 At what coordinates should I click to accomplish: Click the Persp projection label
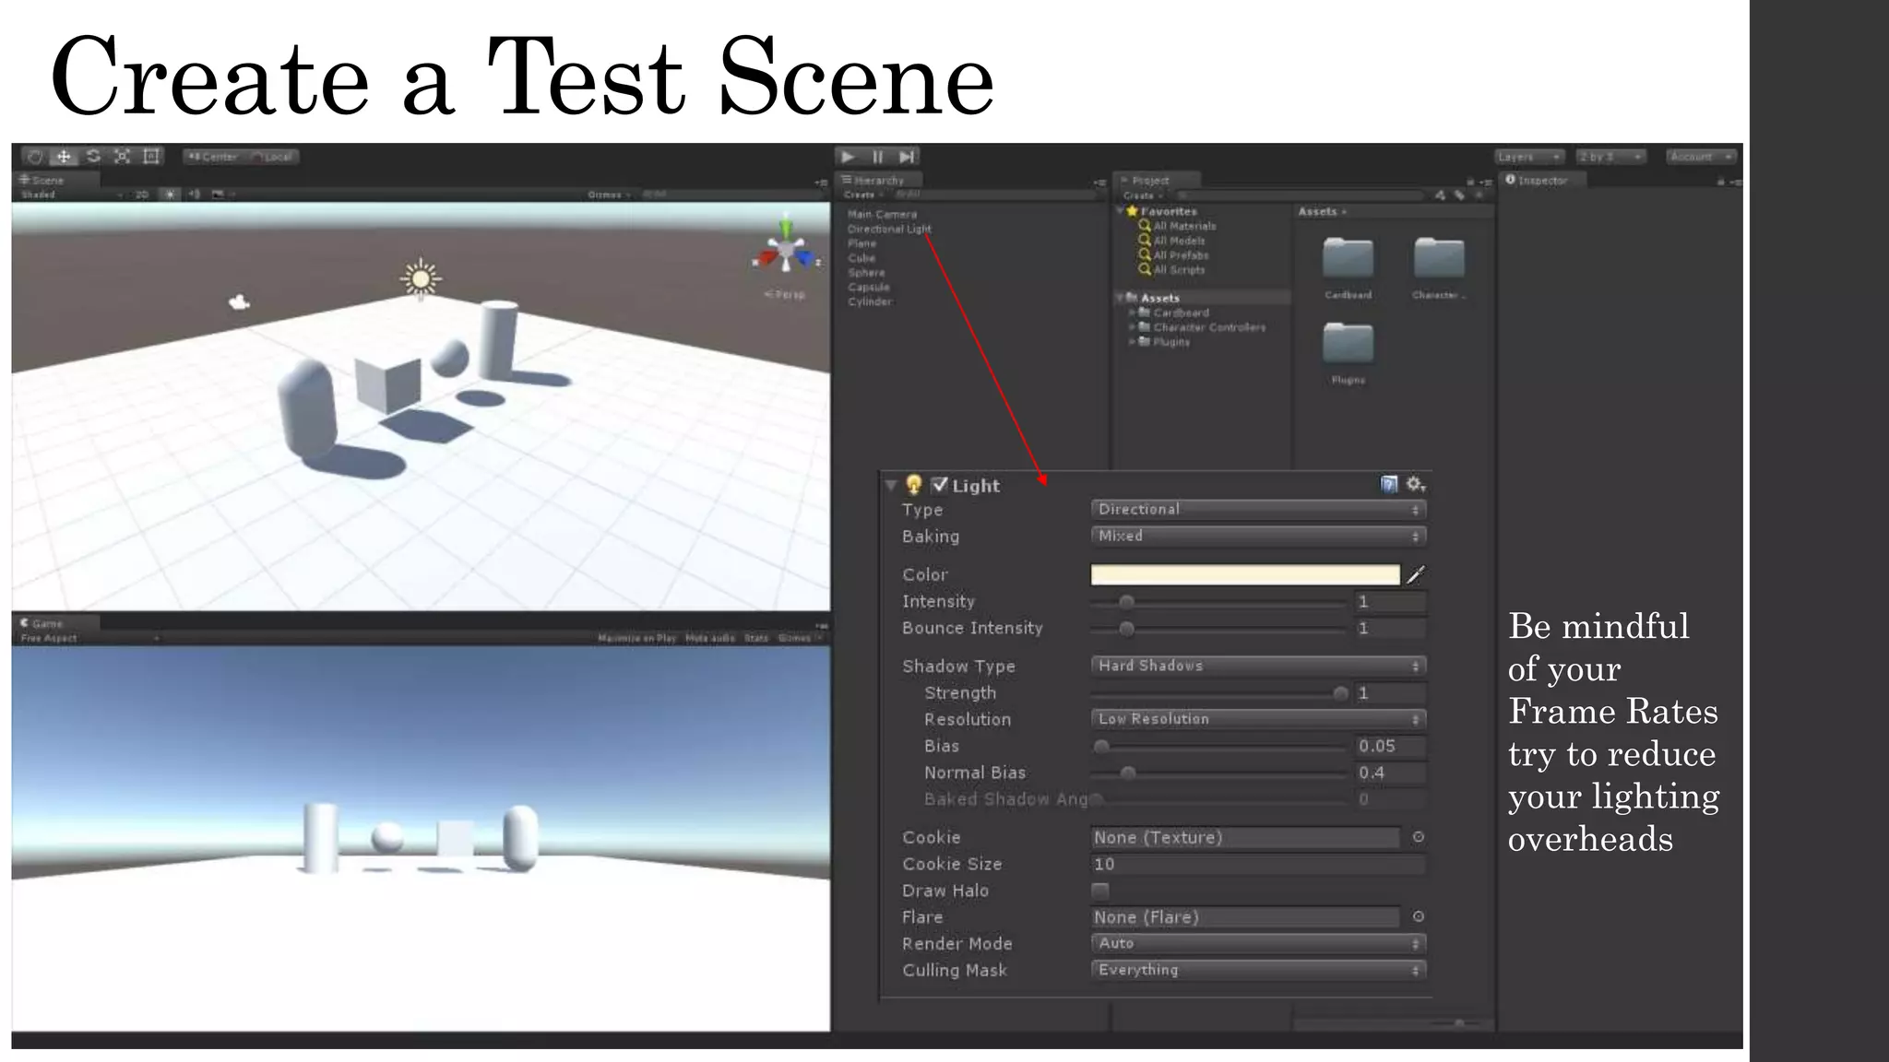click(x=785, y=295)
